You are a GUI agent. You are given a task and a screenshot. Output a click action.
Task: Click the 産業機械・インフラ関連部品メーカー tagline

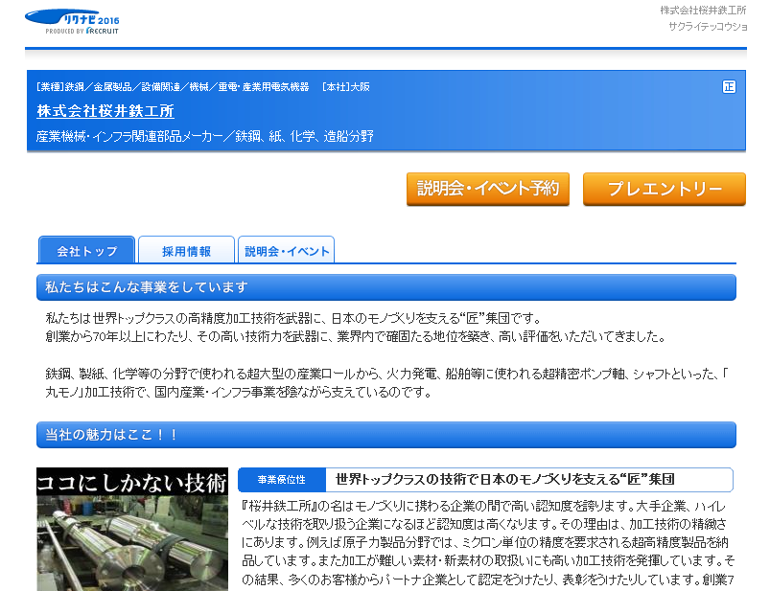(205, 136)
